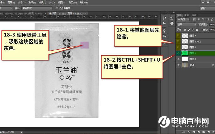Screen dimensions: 215x134
Task: Click the 填充 100% field
Action: [212, 30]
